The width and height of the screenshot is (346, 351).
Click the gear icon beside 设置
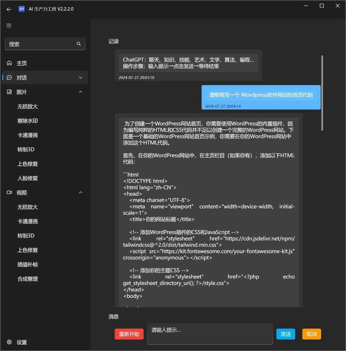tap(9, 342)
